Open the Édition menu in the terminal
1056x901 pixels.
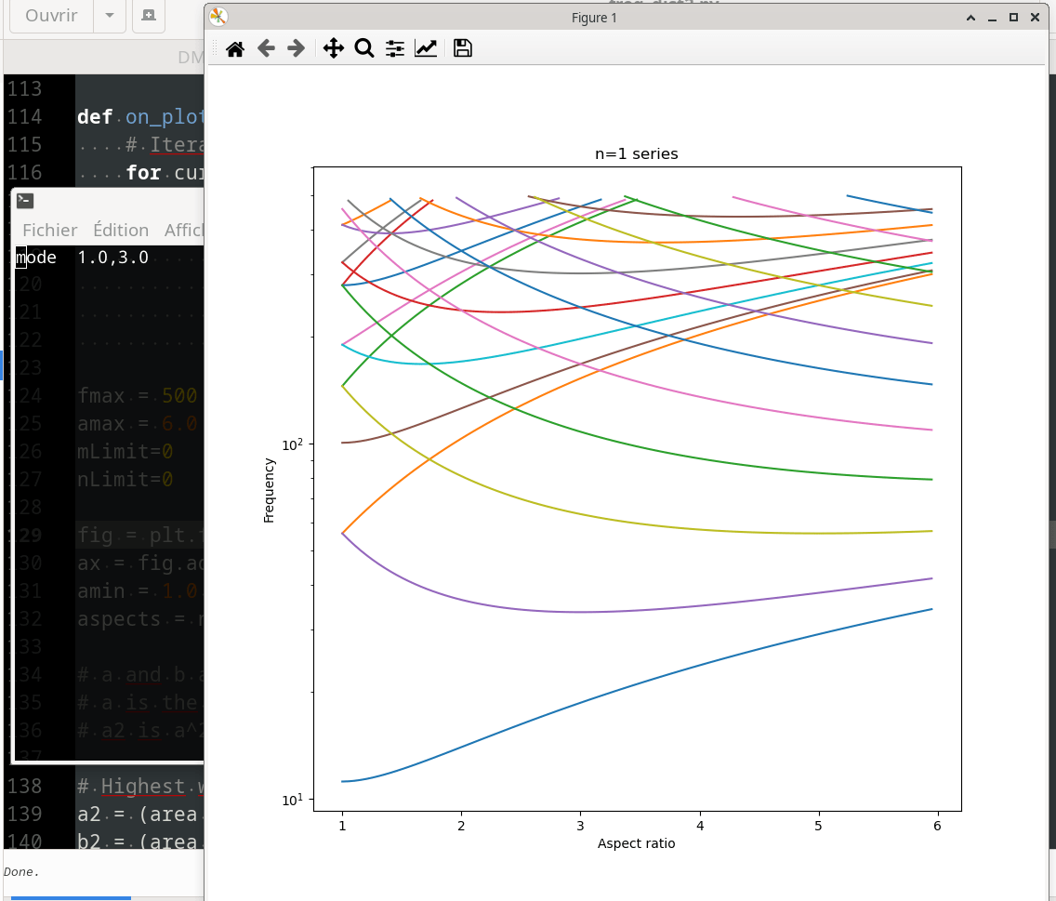121,230
